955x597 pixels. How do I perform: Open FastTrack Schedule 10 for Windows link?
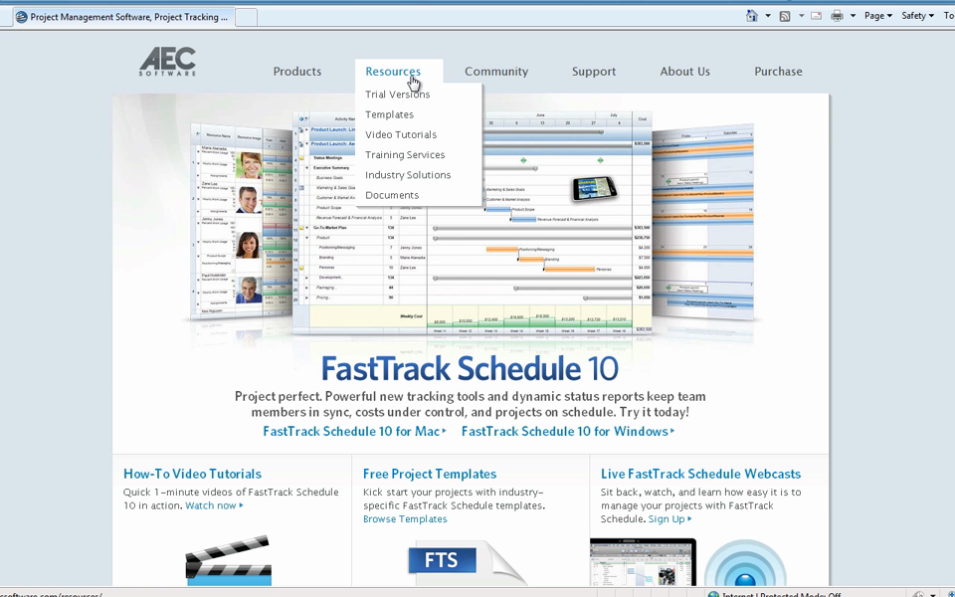(x=568, y=431)
